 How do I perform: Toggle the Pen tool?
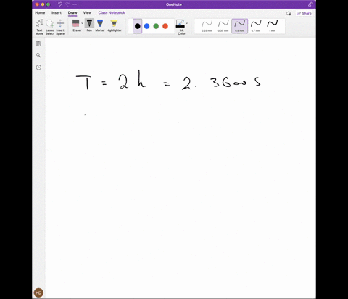tap(89, 25)
